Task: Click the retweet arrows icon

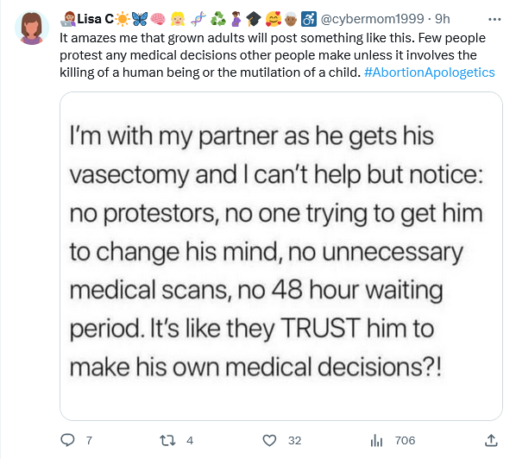Action: [x=167, y=440]
